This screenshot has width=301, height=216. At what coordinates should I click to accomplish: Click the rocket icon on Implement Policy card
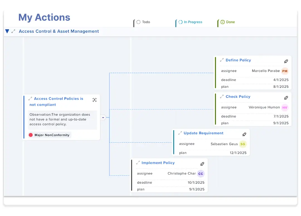[x=202, y=164]
